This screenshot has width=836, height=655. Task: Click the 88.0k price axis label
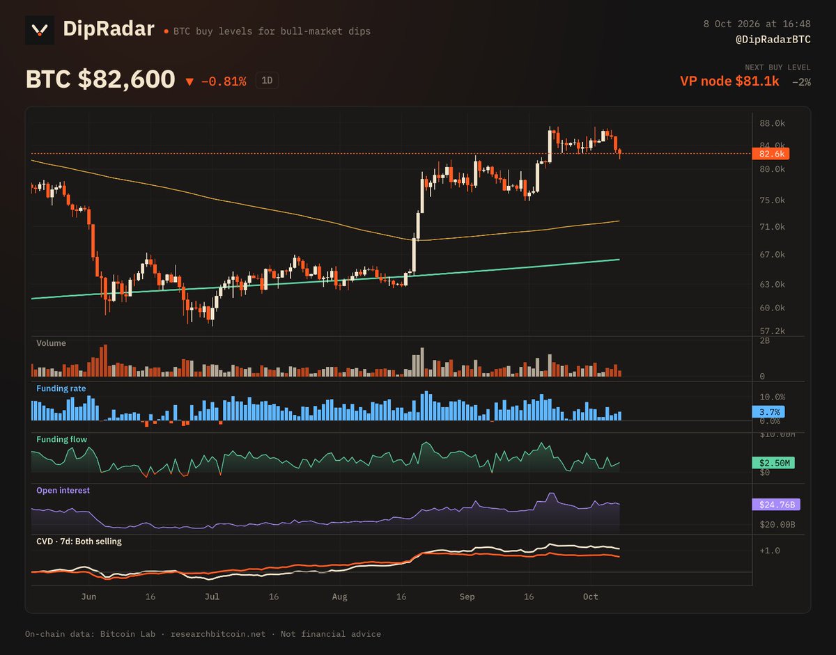tap(772, 124)
